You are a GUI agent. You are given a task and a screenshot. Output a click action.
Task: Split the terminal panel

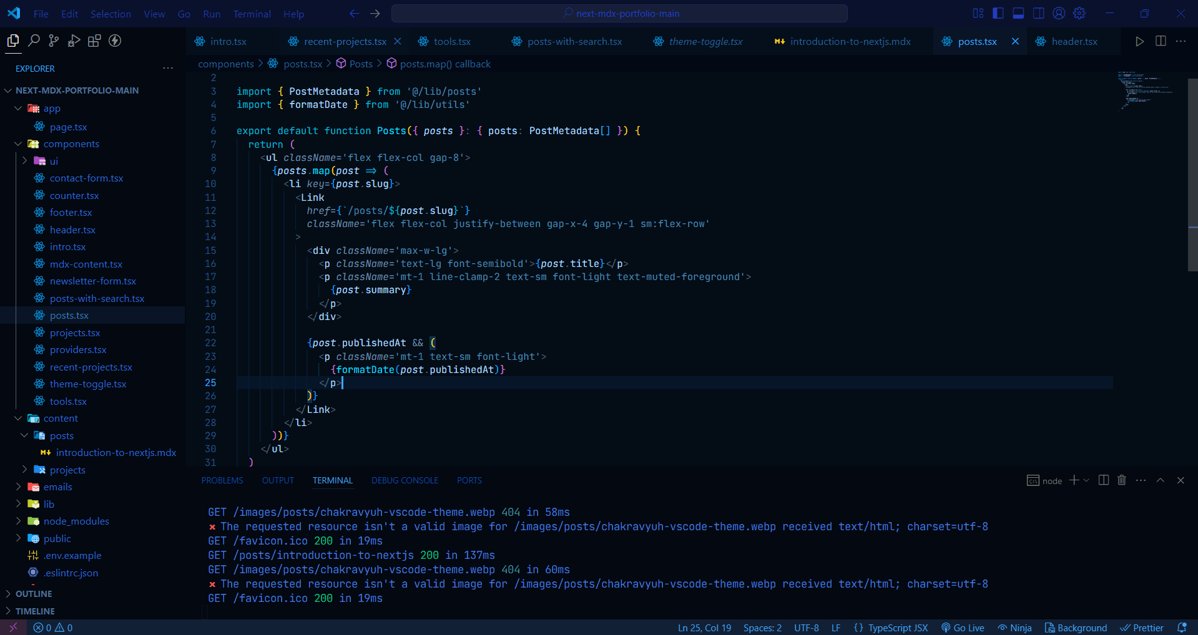[1104, 480]
